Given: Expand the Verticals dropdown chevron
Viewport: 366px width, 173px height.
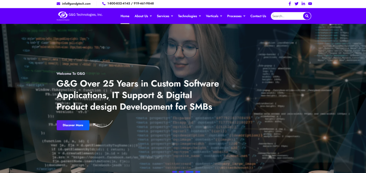Looking at the screenshot, I should (221, 16).
